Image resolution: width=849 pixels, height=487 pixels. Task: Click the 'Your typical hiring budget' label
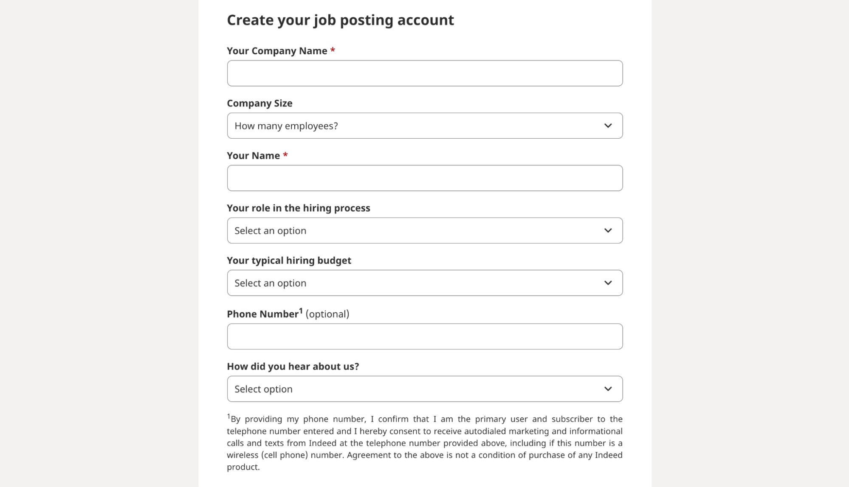tap(289, 260)
